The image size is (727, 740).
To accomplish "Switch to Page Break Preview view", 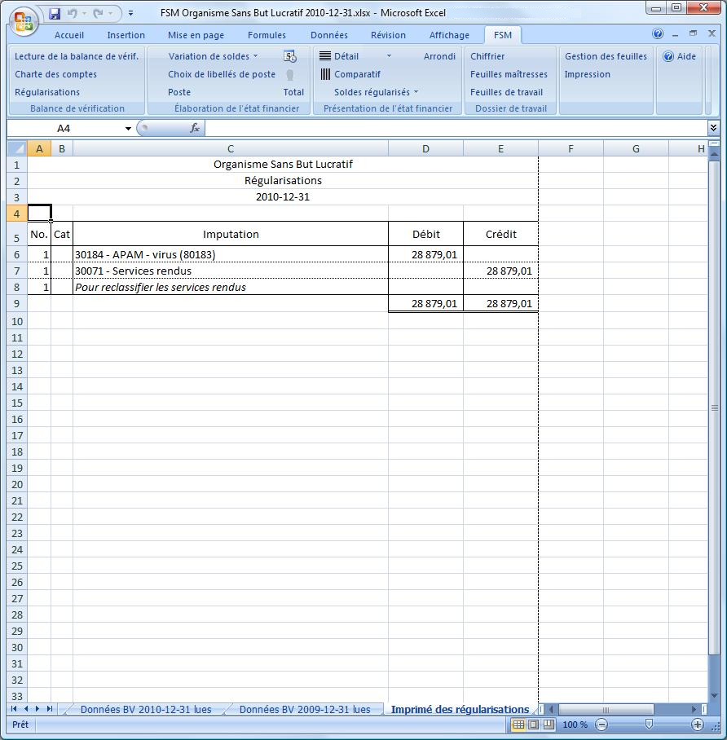I will point(548,725).
